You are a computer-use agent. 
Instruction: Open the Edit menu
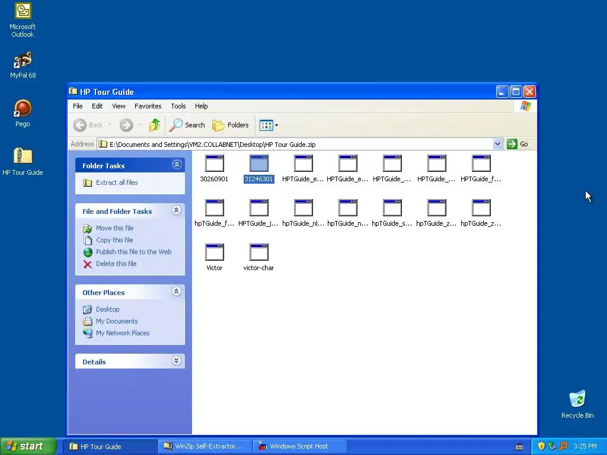(97, 106)
